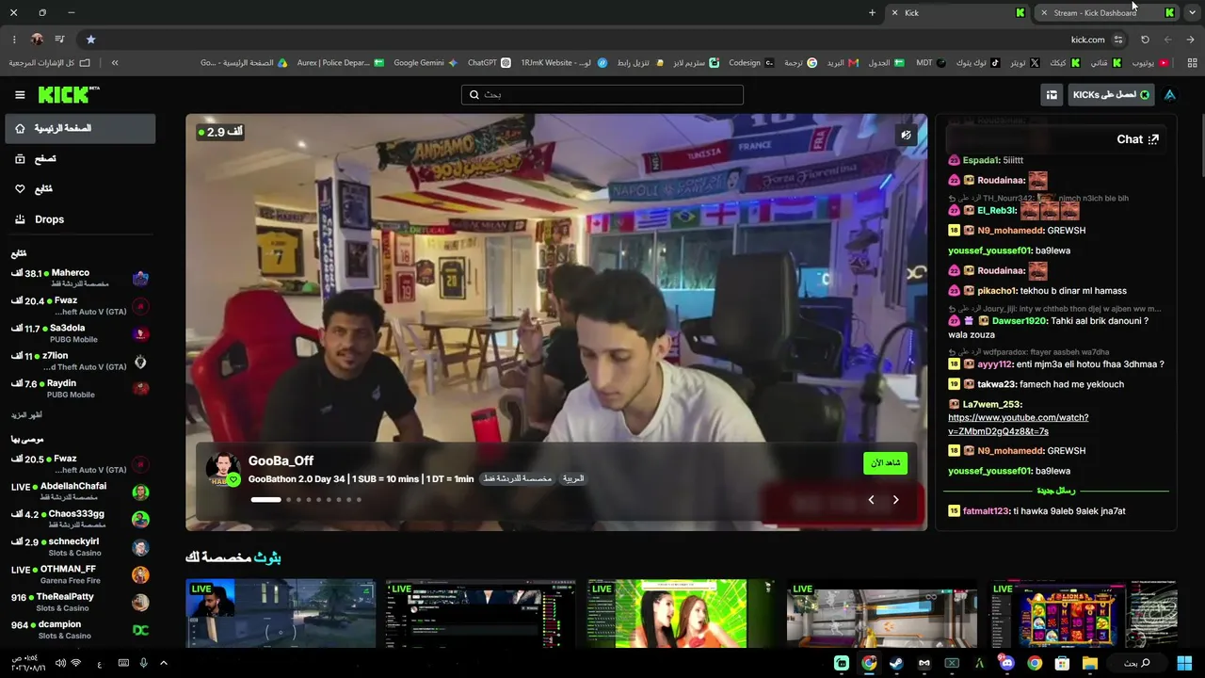The width and height of the screenshot is (1205, 678).
Task: Open site settings icon beside kick.com
Action: [x=1118, y=40]
